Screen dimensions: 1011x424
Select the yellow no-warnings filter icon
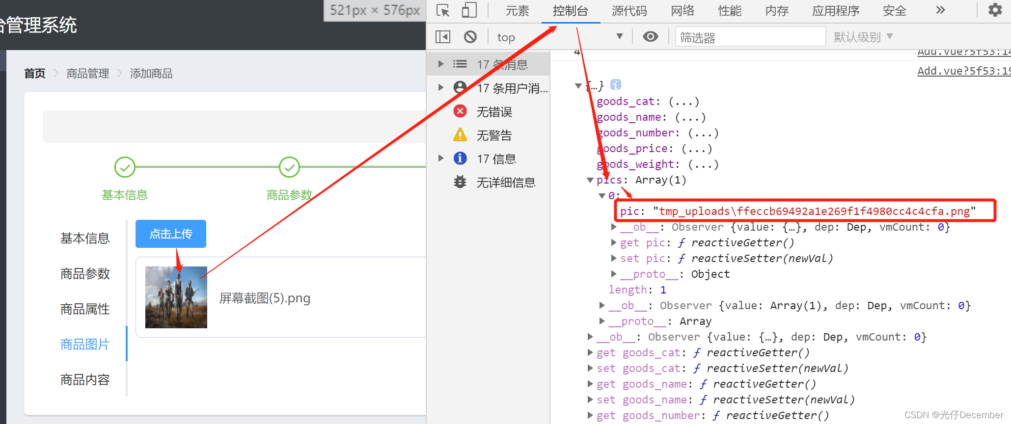[460, 135]
